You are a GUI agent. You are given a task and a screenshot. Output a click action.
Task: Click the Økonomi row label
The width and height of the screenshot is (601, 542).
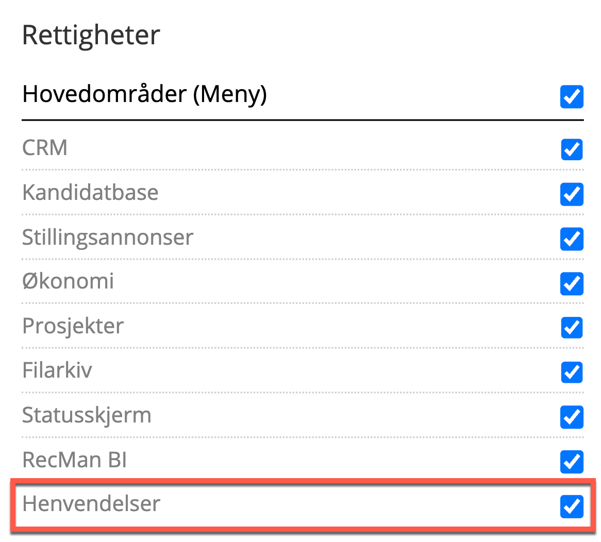click(x=68, y=282)
